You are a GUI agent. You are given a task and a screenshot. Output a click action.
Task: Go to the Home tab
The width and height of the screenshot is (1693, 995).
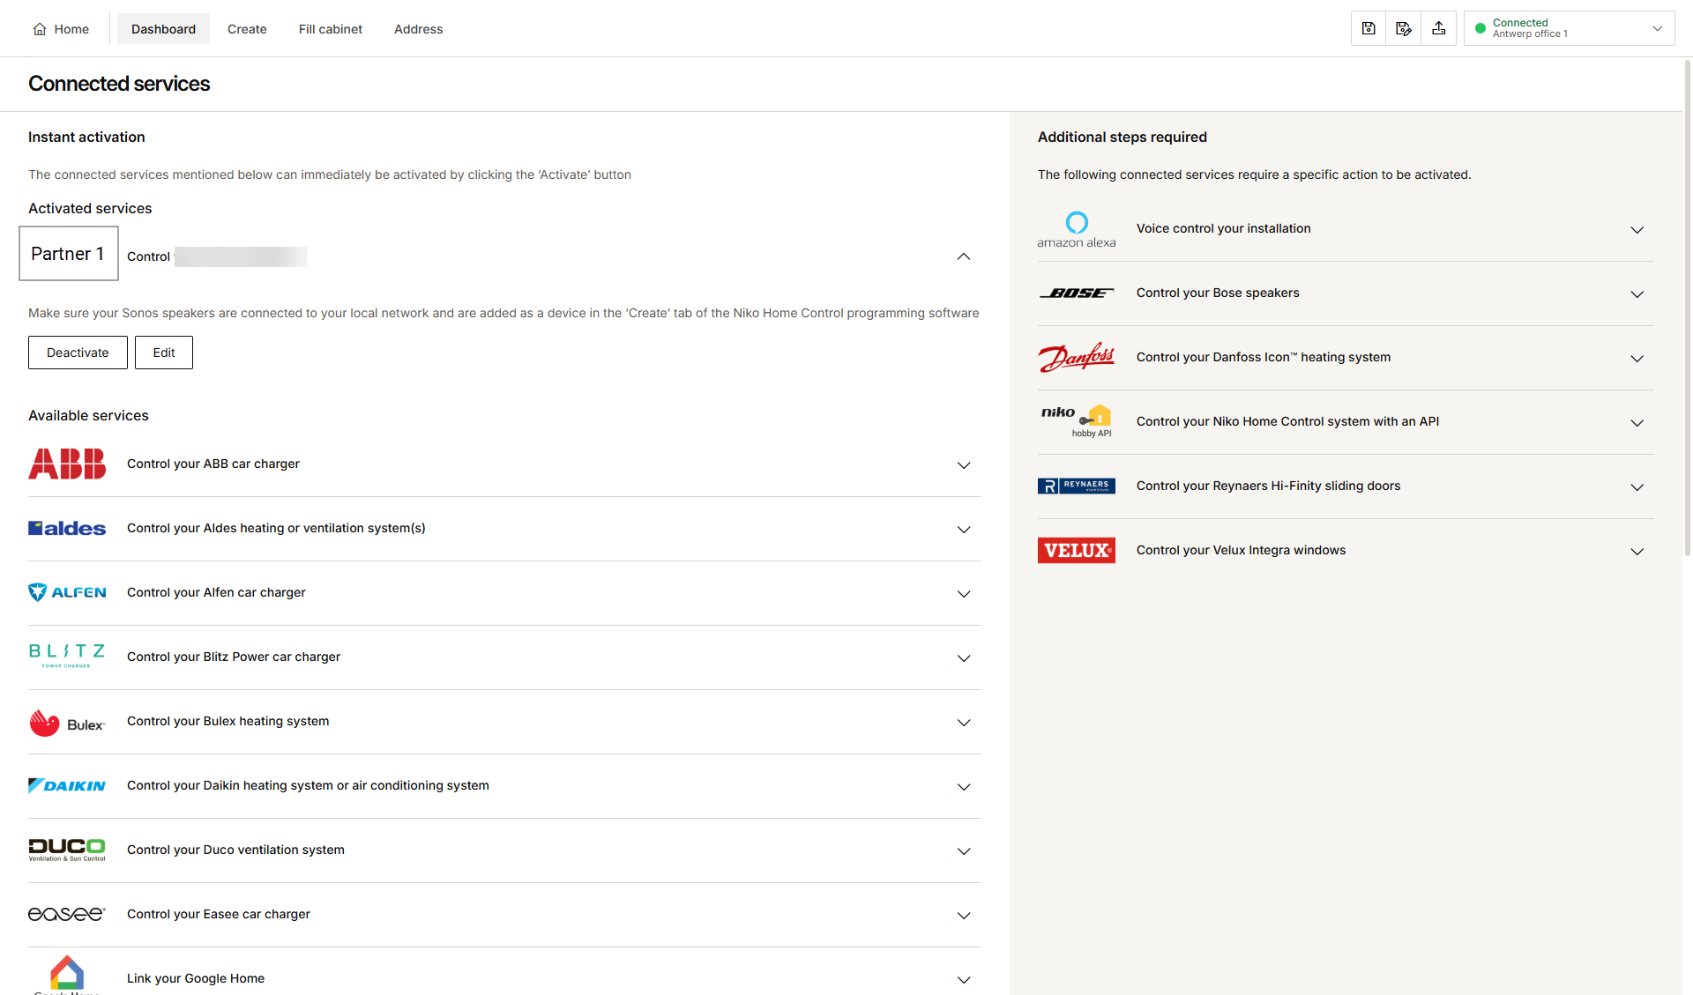pos(61,29)
